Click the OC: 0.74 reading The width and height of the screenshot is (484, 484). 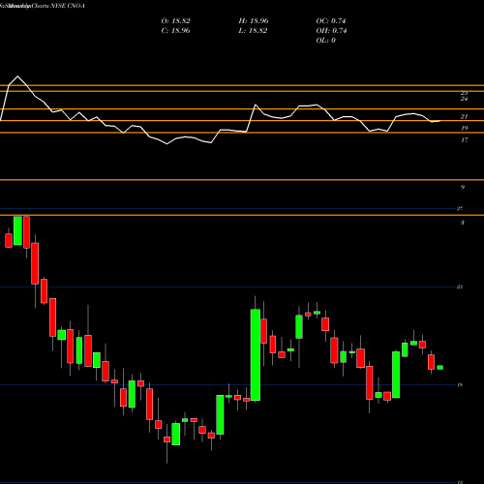tap(331, 21)
